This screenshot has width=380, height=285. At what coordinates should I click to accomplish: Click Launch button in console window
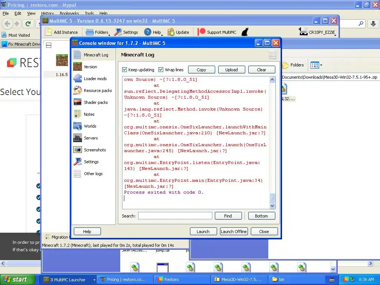point(203,232)
